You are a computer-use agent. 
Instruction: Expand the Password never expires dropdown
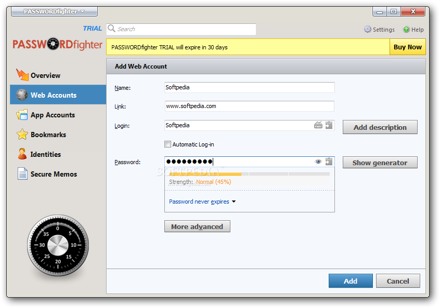[x=202, y=202]
